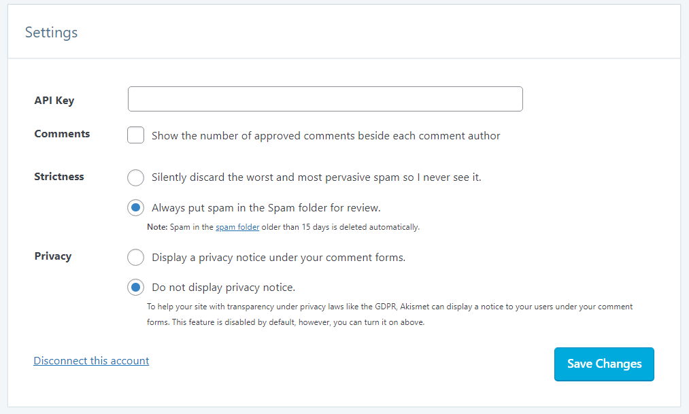Click the 'Do not display privacy notice.' label text

click(223, 288)
